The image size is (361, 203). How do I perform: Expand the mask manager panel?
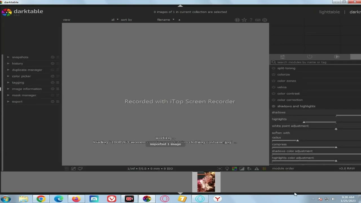(x=8, y=95)
